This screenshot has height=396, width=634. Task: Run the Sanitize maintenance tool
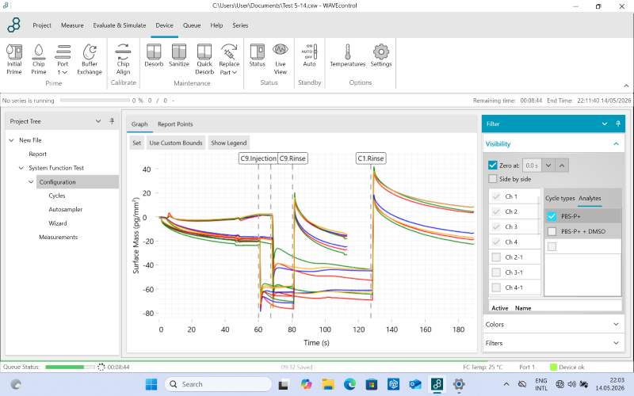[179, 55]
